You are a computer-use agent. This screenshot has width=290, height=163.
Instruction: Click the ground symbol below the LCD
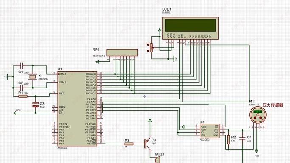tap(175, 59)
